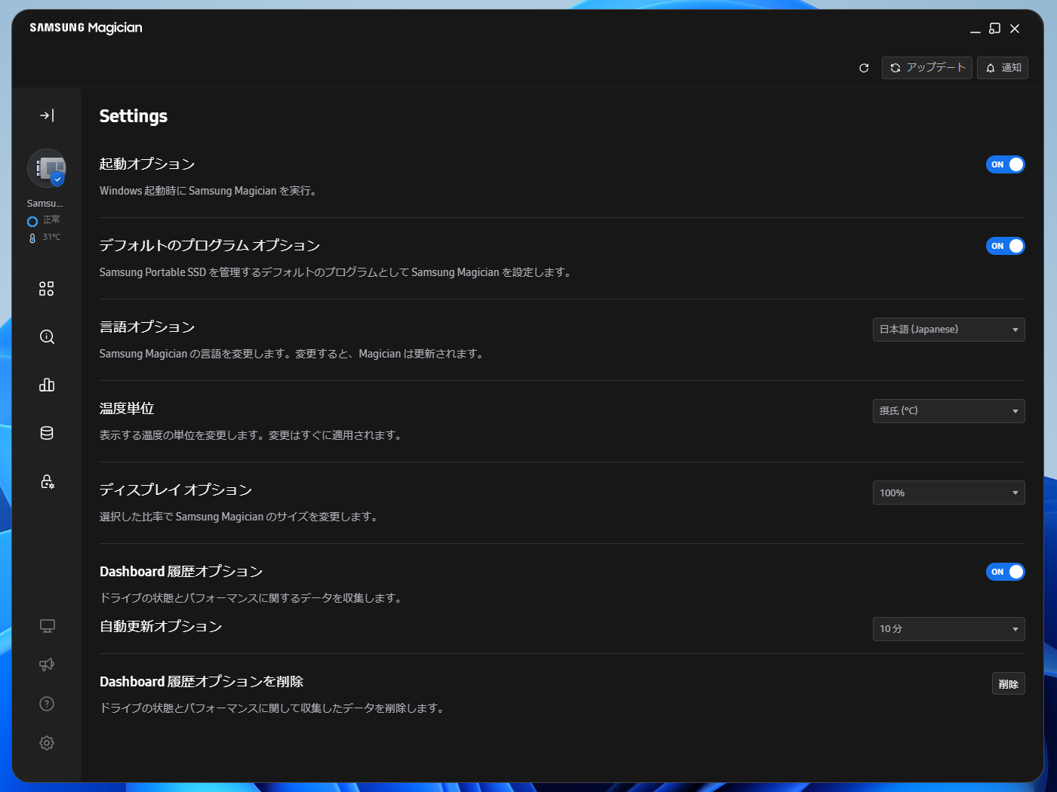Click the ディスプレイ オプション label
This screenshot has height=792, width=1057.
[x=176, y=490]
